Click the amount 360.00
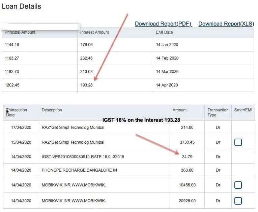258x212 pixels. [x=187, y=170]
